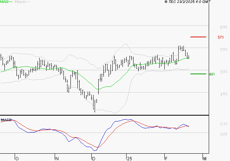230x161 pixels.
Task: Select the D month marker on time axis
Action: [94, 158]
